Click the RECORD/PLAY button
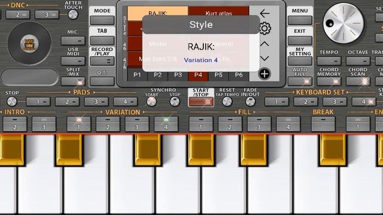 coord(102,61)
